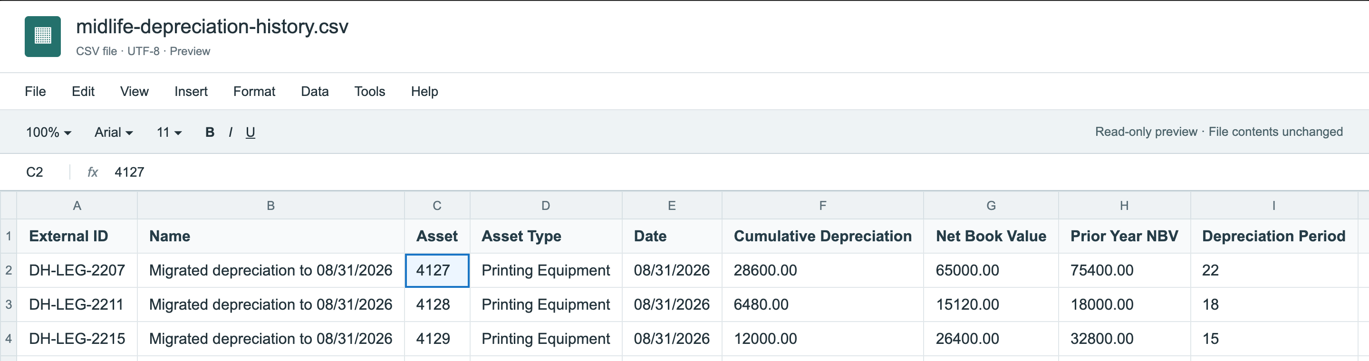Toggle underline formatting
The height and width of the screenshot is (361, 1369).
pyautogui.click(x=251, y=132)
